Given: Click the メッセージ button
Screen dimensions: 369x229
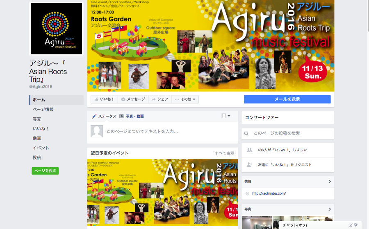Looking at the screenshot, I should pos(133,99).
